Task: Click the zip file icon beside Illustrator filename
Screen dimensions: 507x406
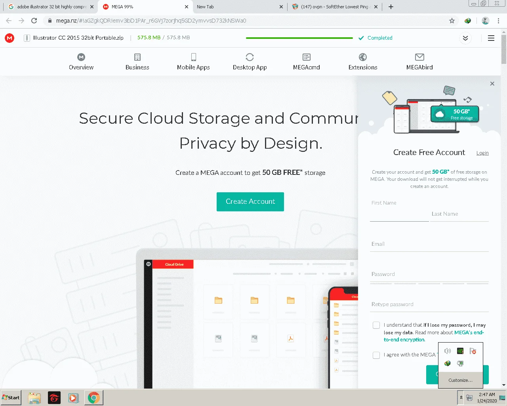Action: 27,38
